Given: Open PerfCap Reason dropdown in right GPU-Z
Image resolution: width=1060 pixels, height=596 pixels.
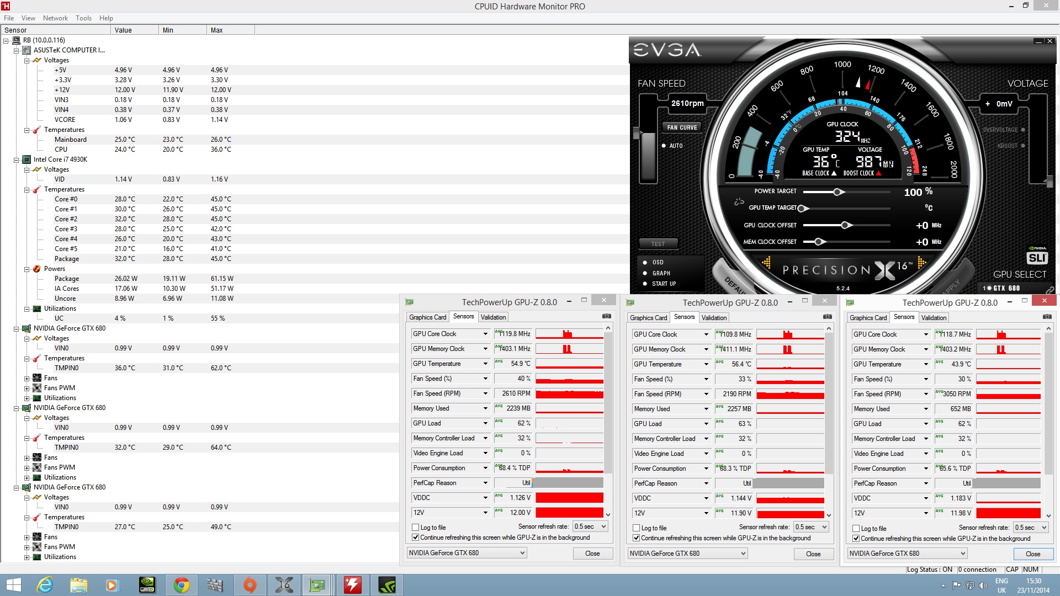Looking at the screenshot, I should pos(926,483).
